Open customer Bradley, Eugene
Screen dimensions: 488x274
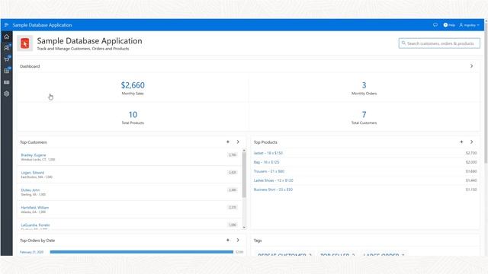[x=34, y=155]
